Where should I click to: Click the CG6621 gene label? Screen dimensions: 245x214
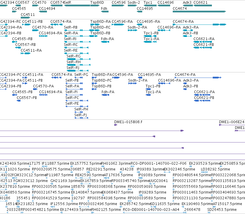click(x=200, y=3)
